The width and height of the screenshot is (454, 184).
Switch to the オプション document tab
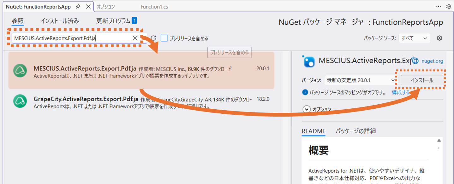(106, 7)
